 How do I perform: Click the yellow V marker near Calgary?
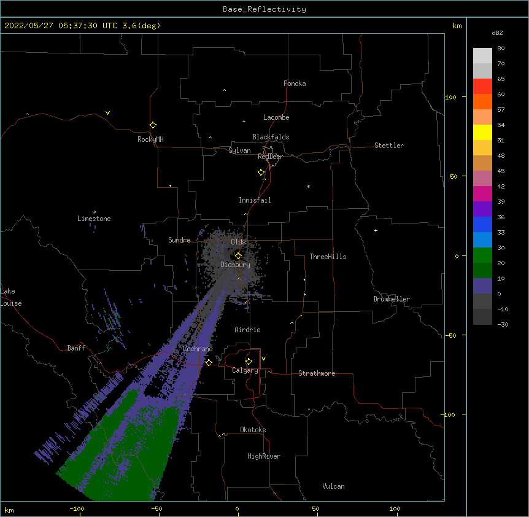(x=263, y=359)
